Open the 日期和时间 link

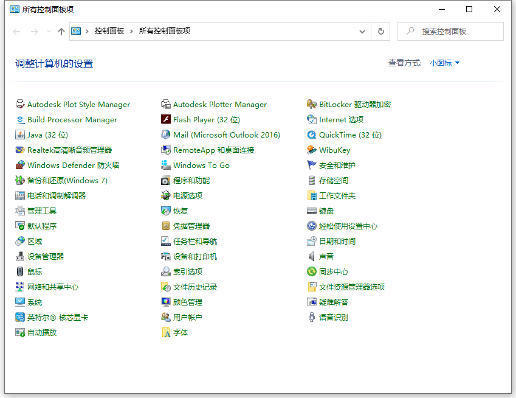[337, 241]
